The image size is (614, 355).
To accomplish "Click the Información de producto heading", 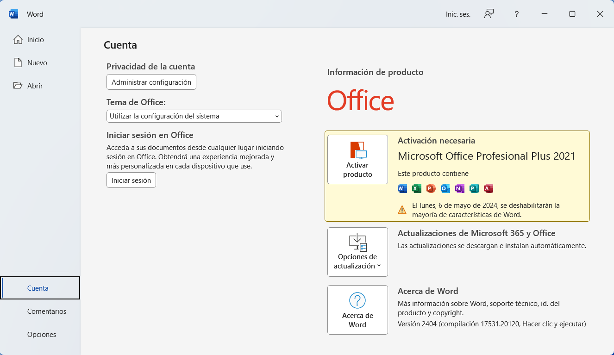I will 376,72.
